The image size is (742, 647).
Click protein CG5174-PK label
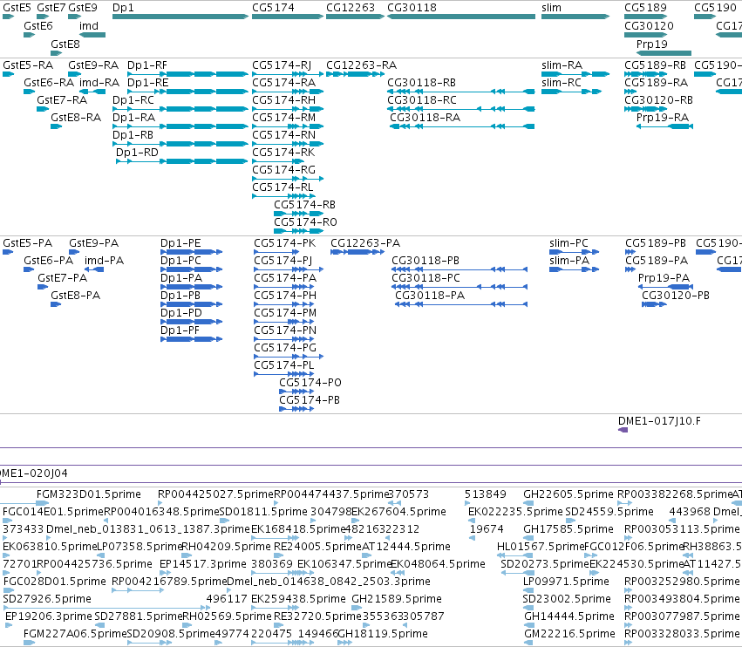[285, 243]
